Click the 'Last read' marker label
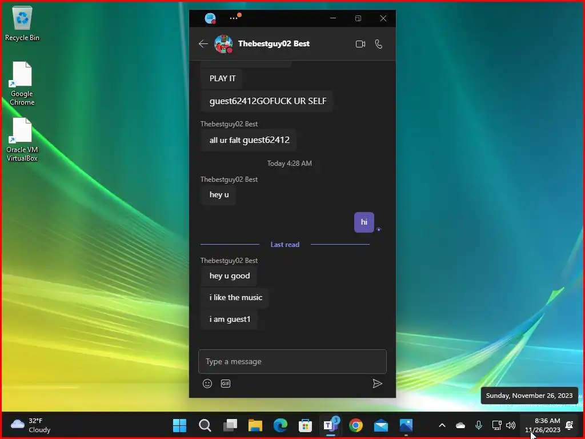Image resolution: width=585 pixels, height=439 pixels. (x=285, y=245)
